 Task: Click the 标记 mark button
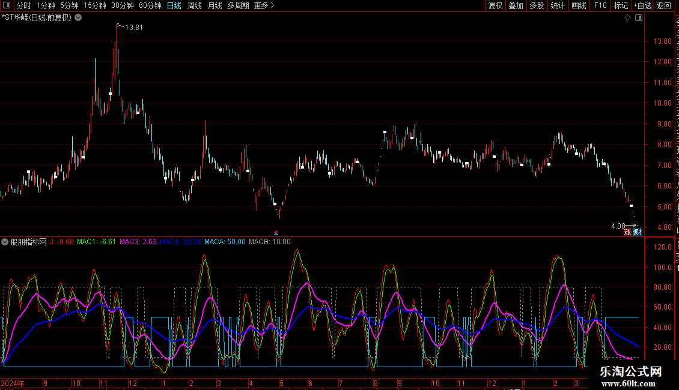pos(621,5)
